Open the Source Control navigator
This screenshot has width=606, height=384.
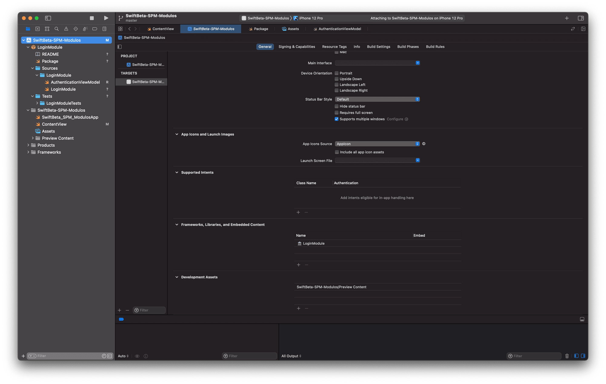click(x=38, y=29)
